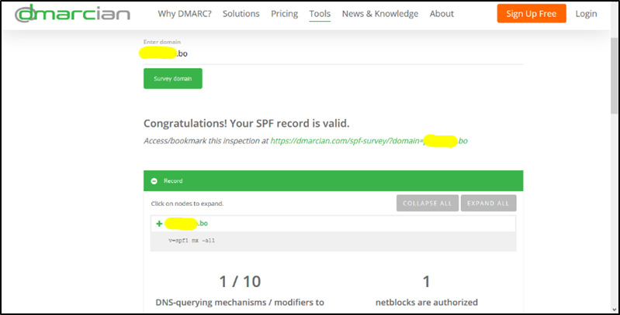Screen dimensions: 620x315
Task: Click the page vertical scrollbar thumb
Action: pos(614,76)
